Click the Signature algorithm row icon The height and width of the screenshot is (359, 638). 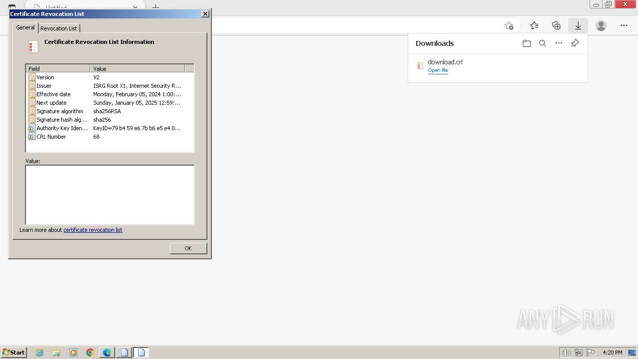point(32,111)
